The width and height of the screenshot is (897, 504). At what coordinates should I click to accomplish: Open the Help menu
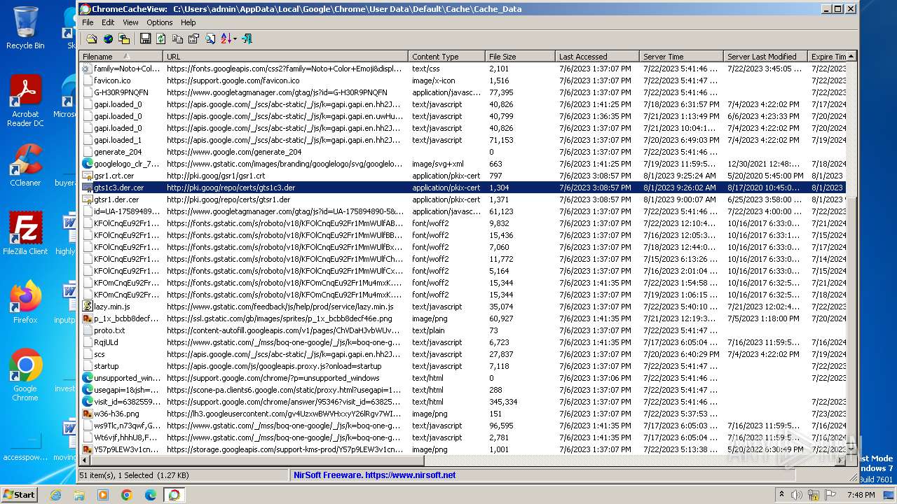(x=189, y=22)
